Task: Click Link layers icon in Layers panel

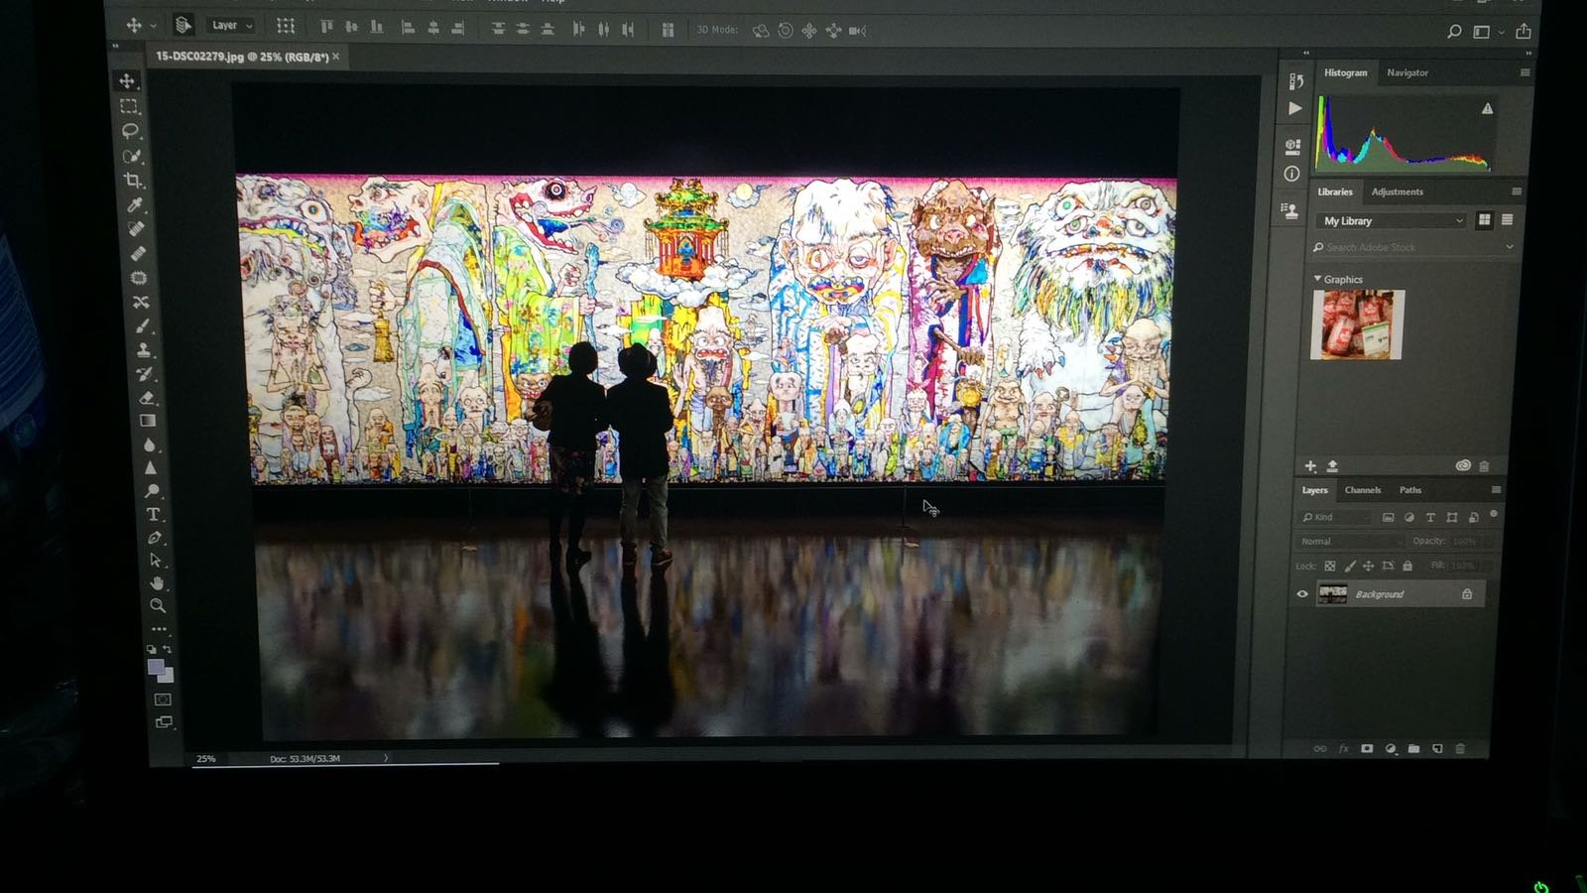Action: pos(1320,749)
